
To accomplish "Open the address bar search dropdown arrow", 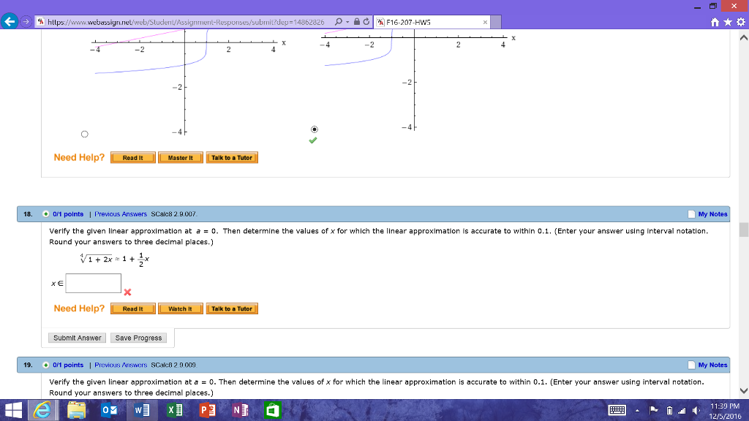I will click(x=345, y=22).
